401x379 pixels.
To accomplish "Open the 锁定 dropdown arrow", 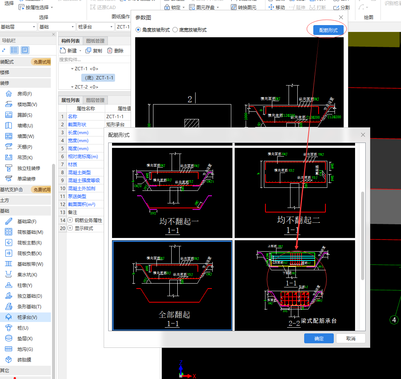I will click(184, 8).
